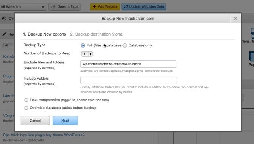The width and height of the screenshot is (254, 144).
Task: Click the pencil icon in background panel
Action: pos(5,34)
